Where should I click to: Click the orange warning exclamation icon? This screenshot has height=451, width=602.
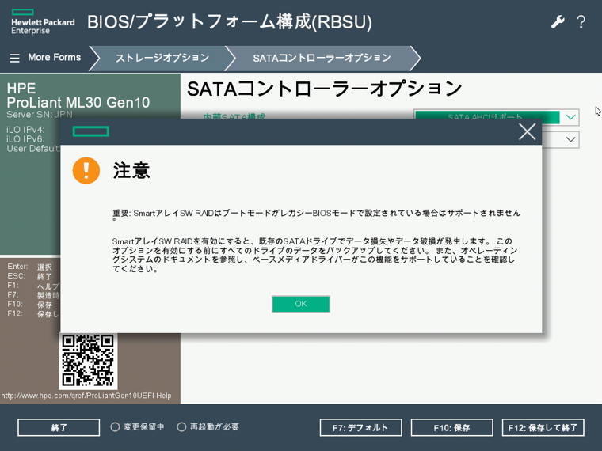coord(86,171)
